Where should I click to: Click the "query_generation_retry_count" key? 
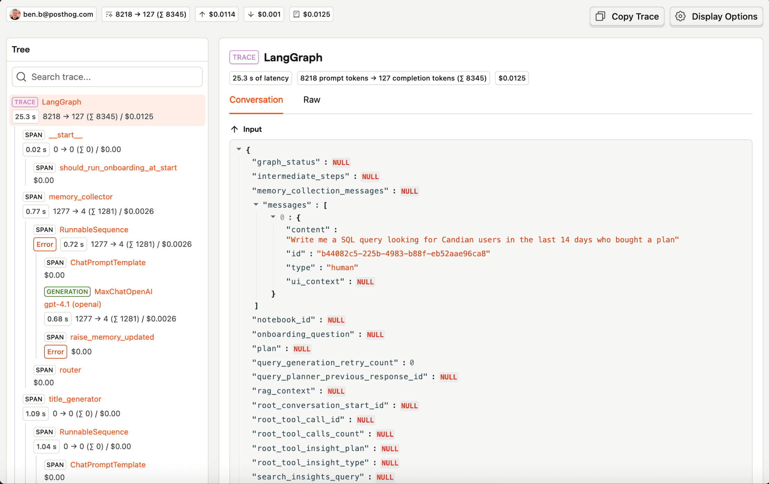[325, 363]
